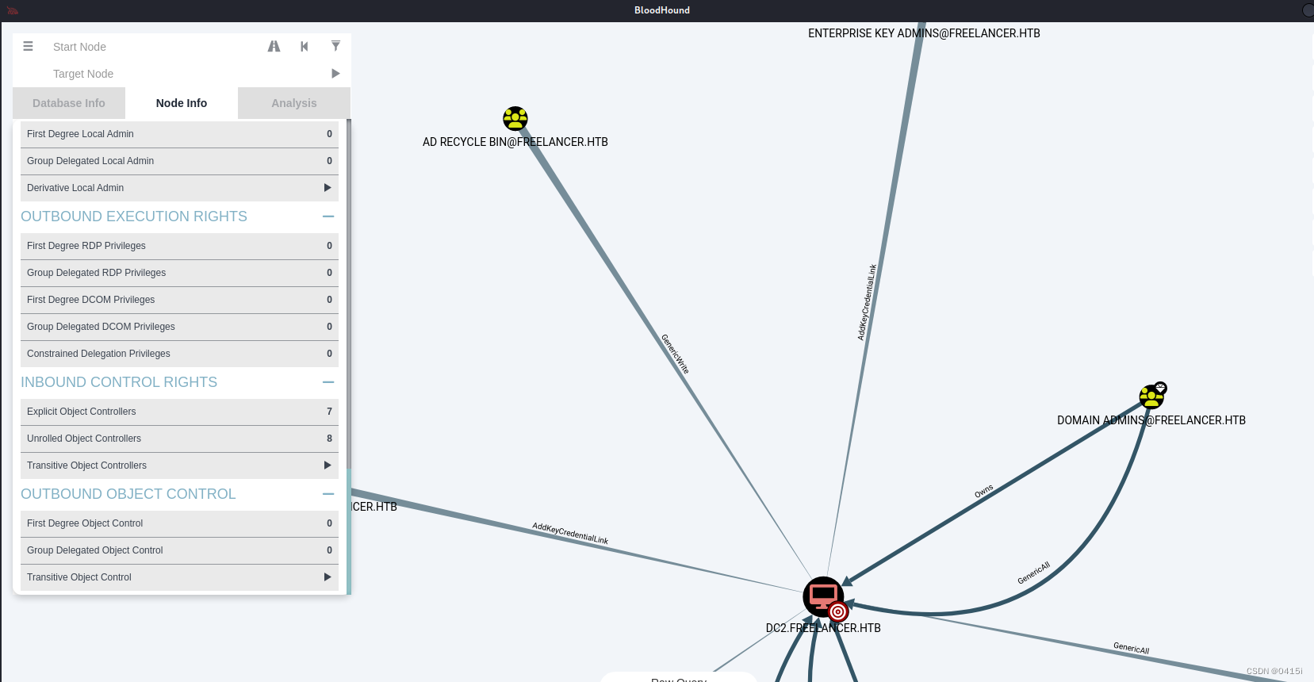Open the Group Delegated Object Control row
Screen dimensions: 1314x682
click(x=179, y=550)
